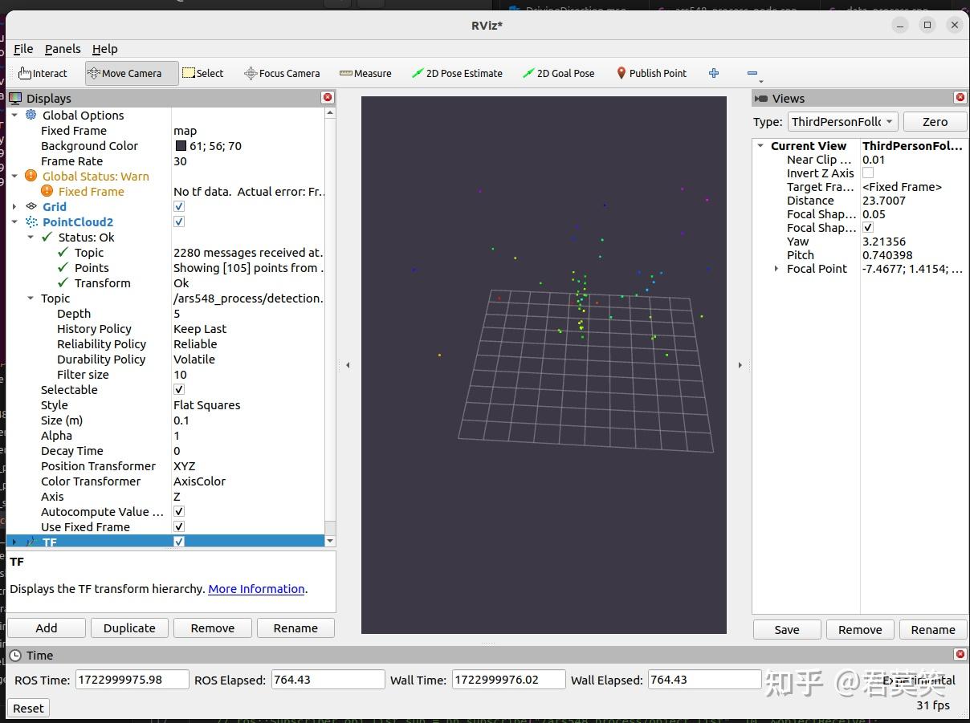This screenshot has height=723, width=970.
Task: Activate the 2D Goal Pose tool
Action: coord(558,73)
